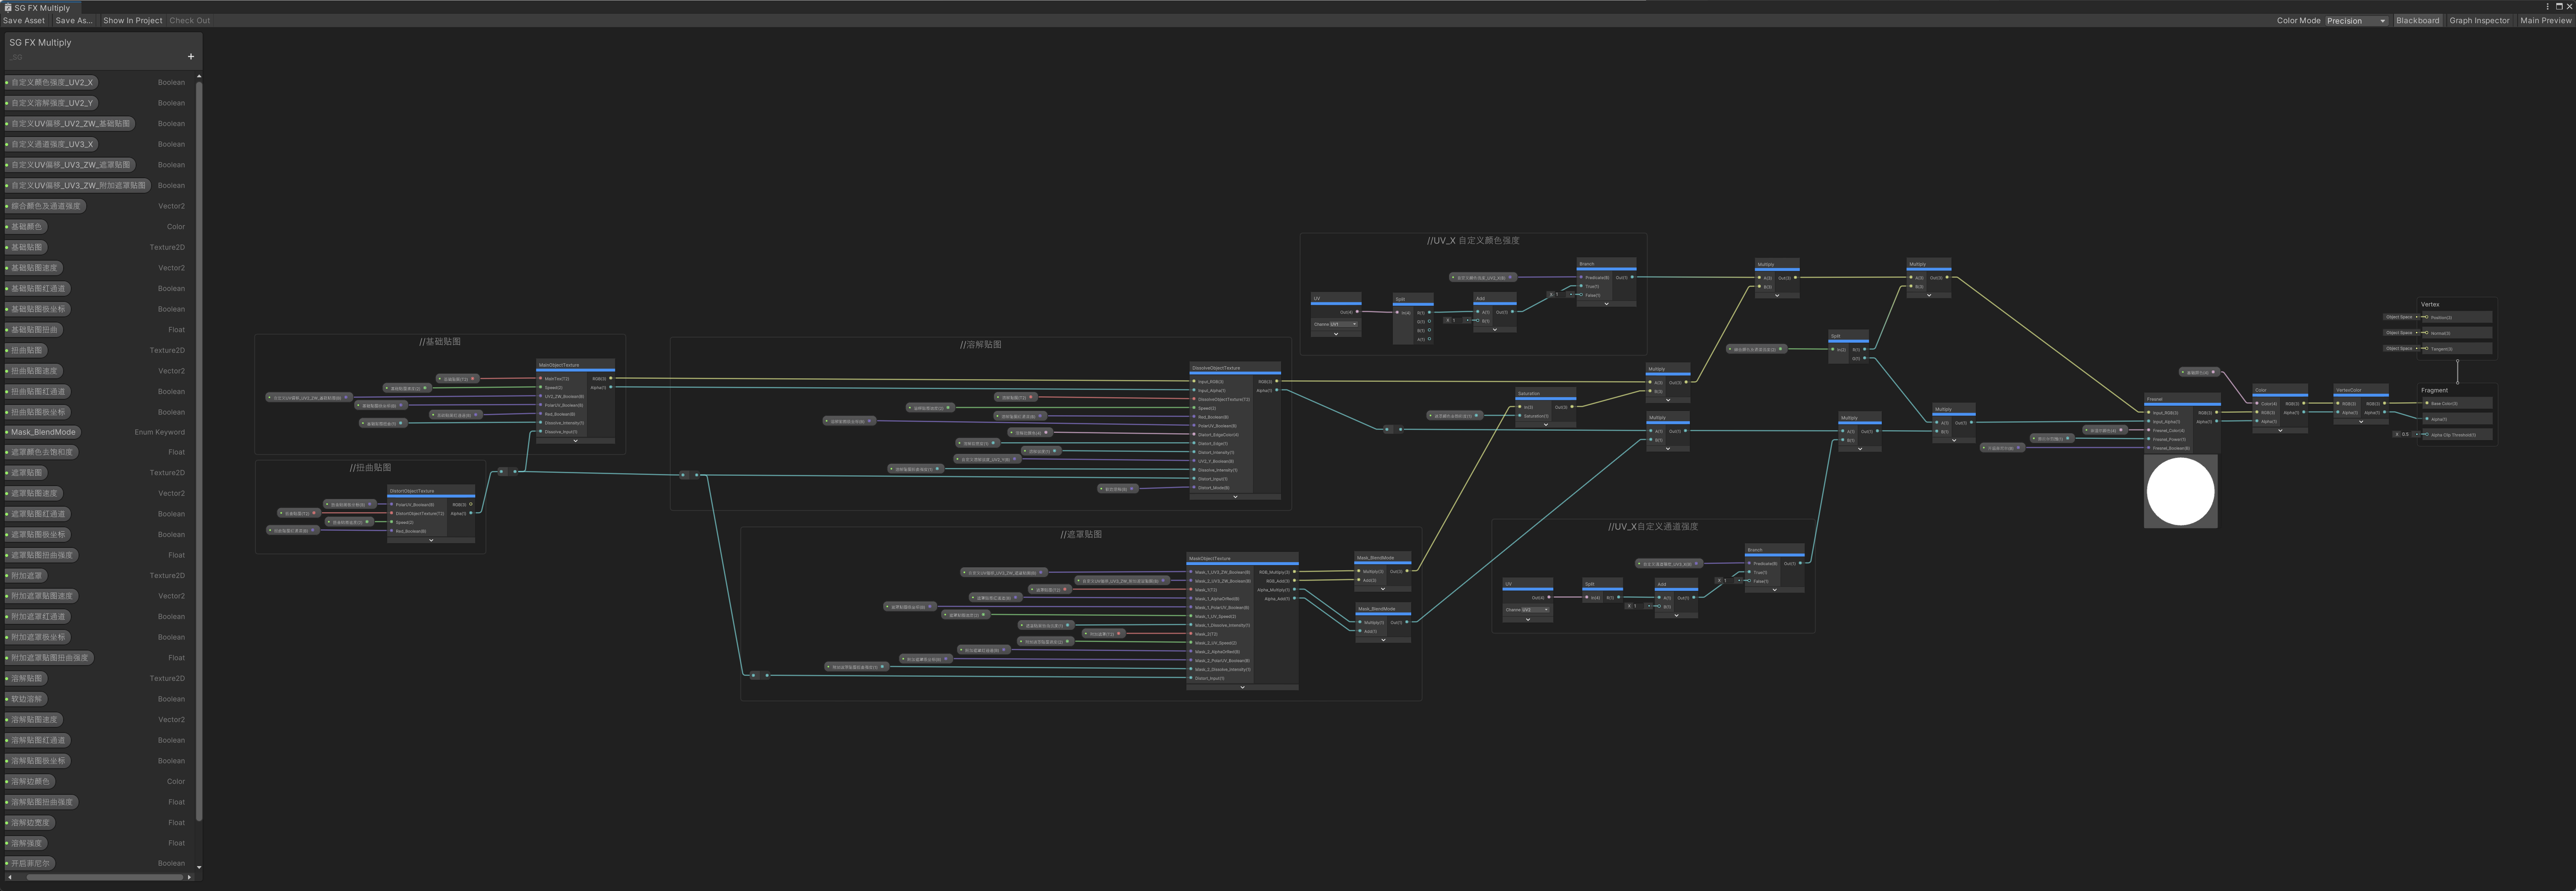2576x891 pixels.
Task: Select 自定义颜色强度_UV2_X property
Action: point(51,82)
